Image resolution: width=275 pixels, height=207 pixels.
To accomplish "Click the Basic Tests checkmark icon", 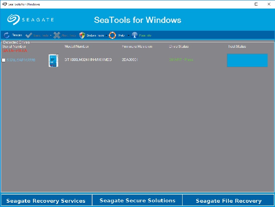I will pyautogui.click(x=29, y=35).
